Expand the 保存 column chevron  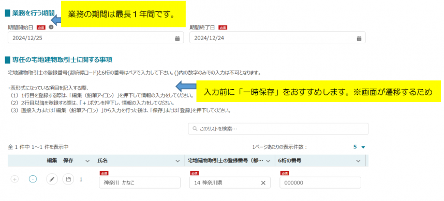click(87, 161)
